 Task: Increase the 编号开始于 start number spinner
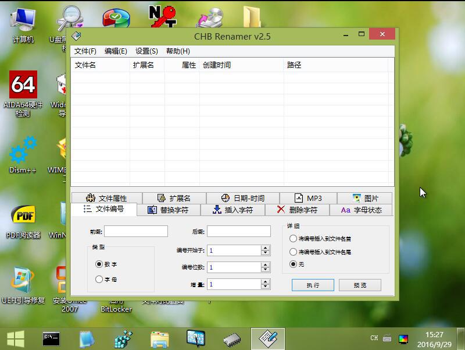click(x=266, y=248)
